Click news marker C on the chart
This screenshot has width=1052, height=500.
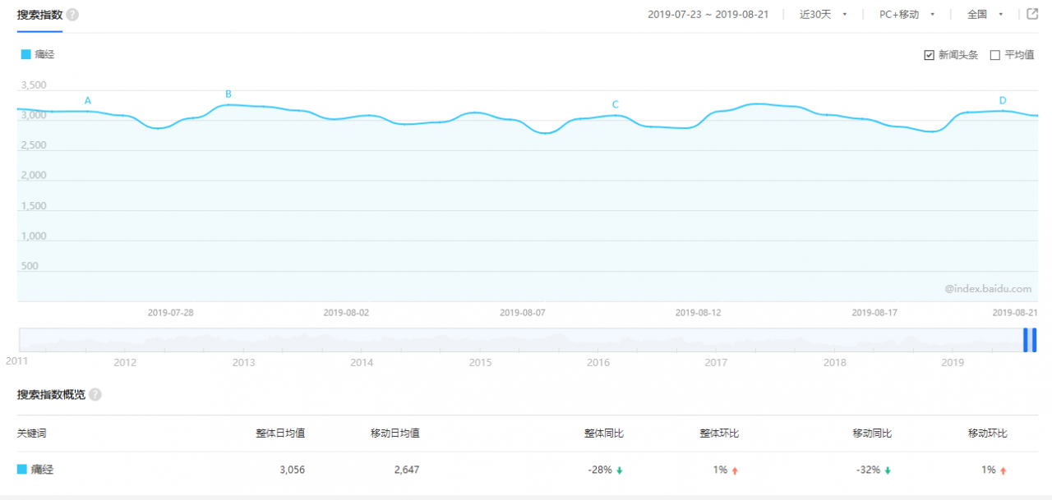pos(615,104)
